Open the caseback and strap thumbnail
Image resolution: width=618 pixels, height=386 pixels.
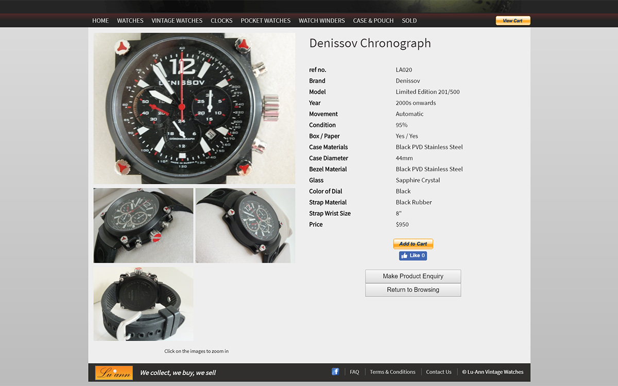tap(143, 304)
